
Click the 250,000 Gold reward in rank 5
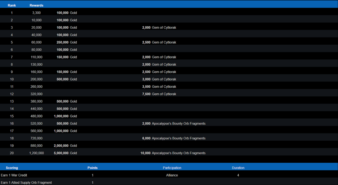[67, 42]
